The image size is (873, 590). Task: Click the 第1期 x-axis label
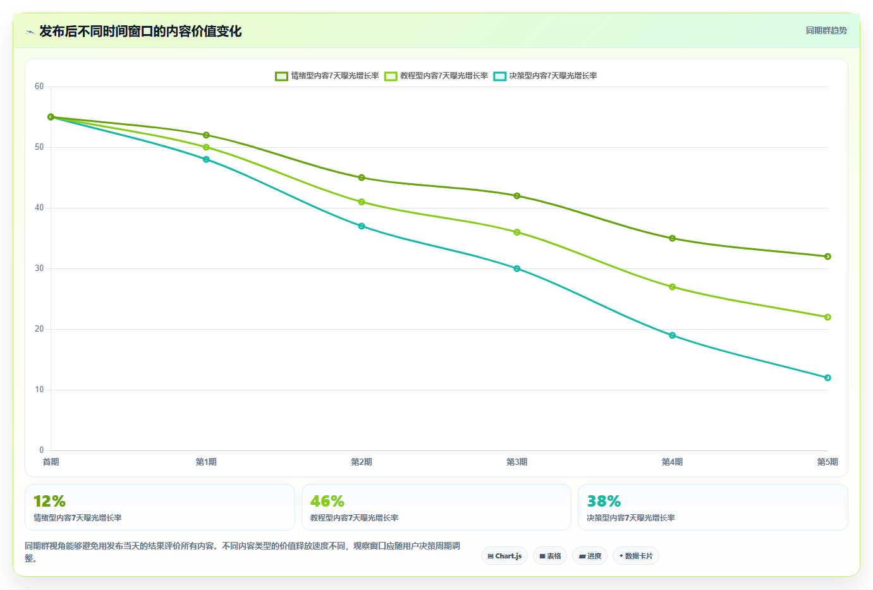click(x=206, y=462)
